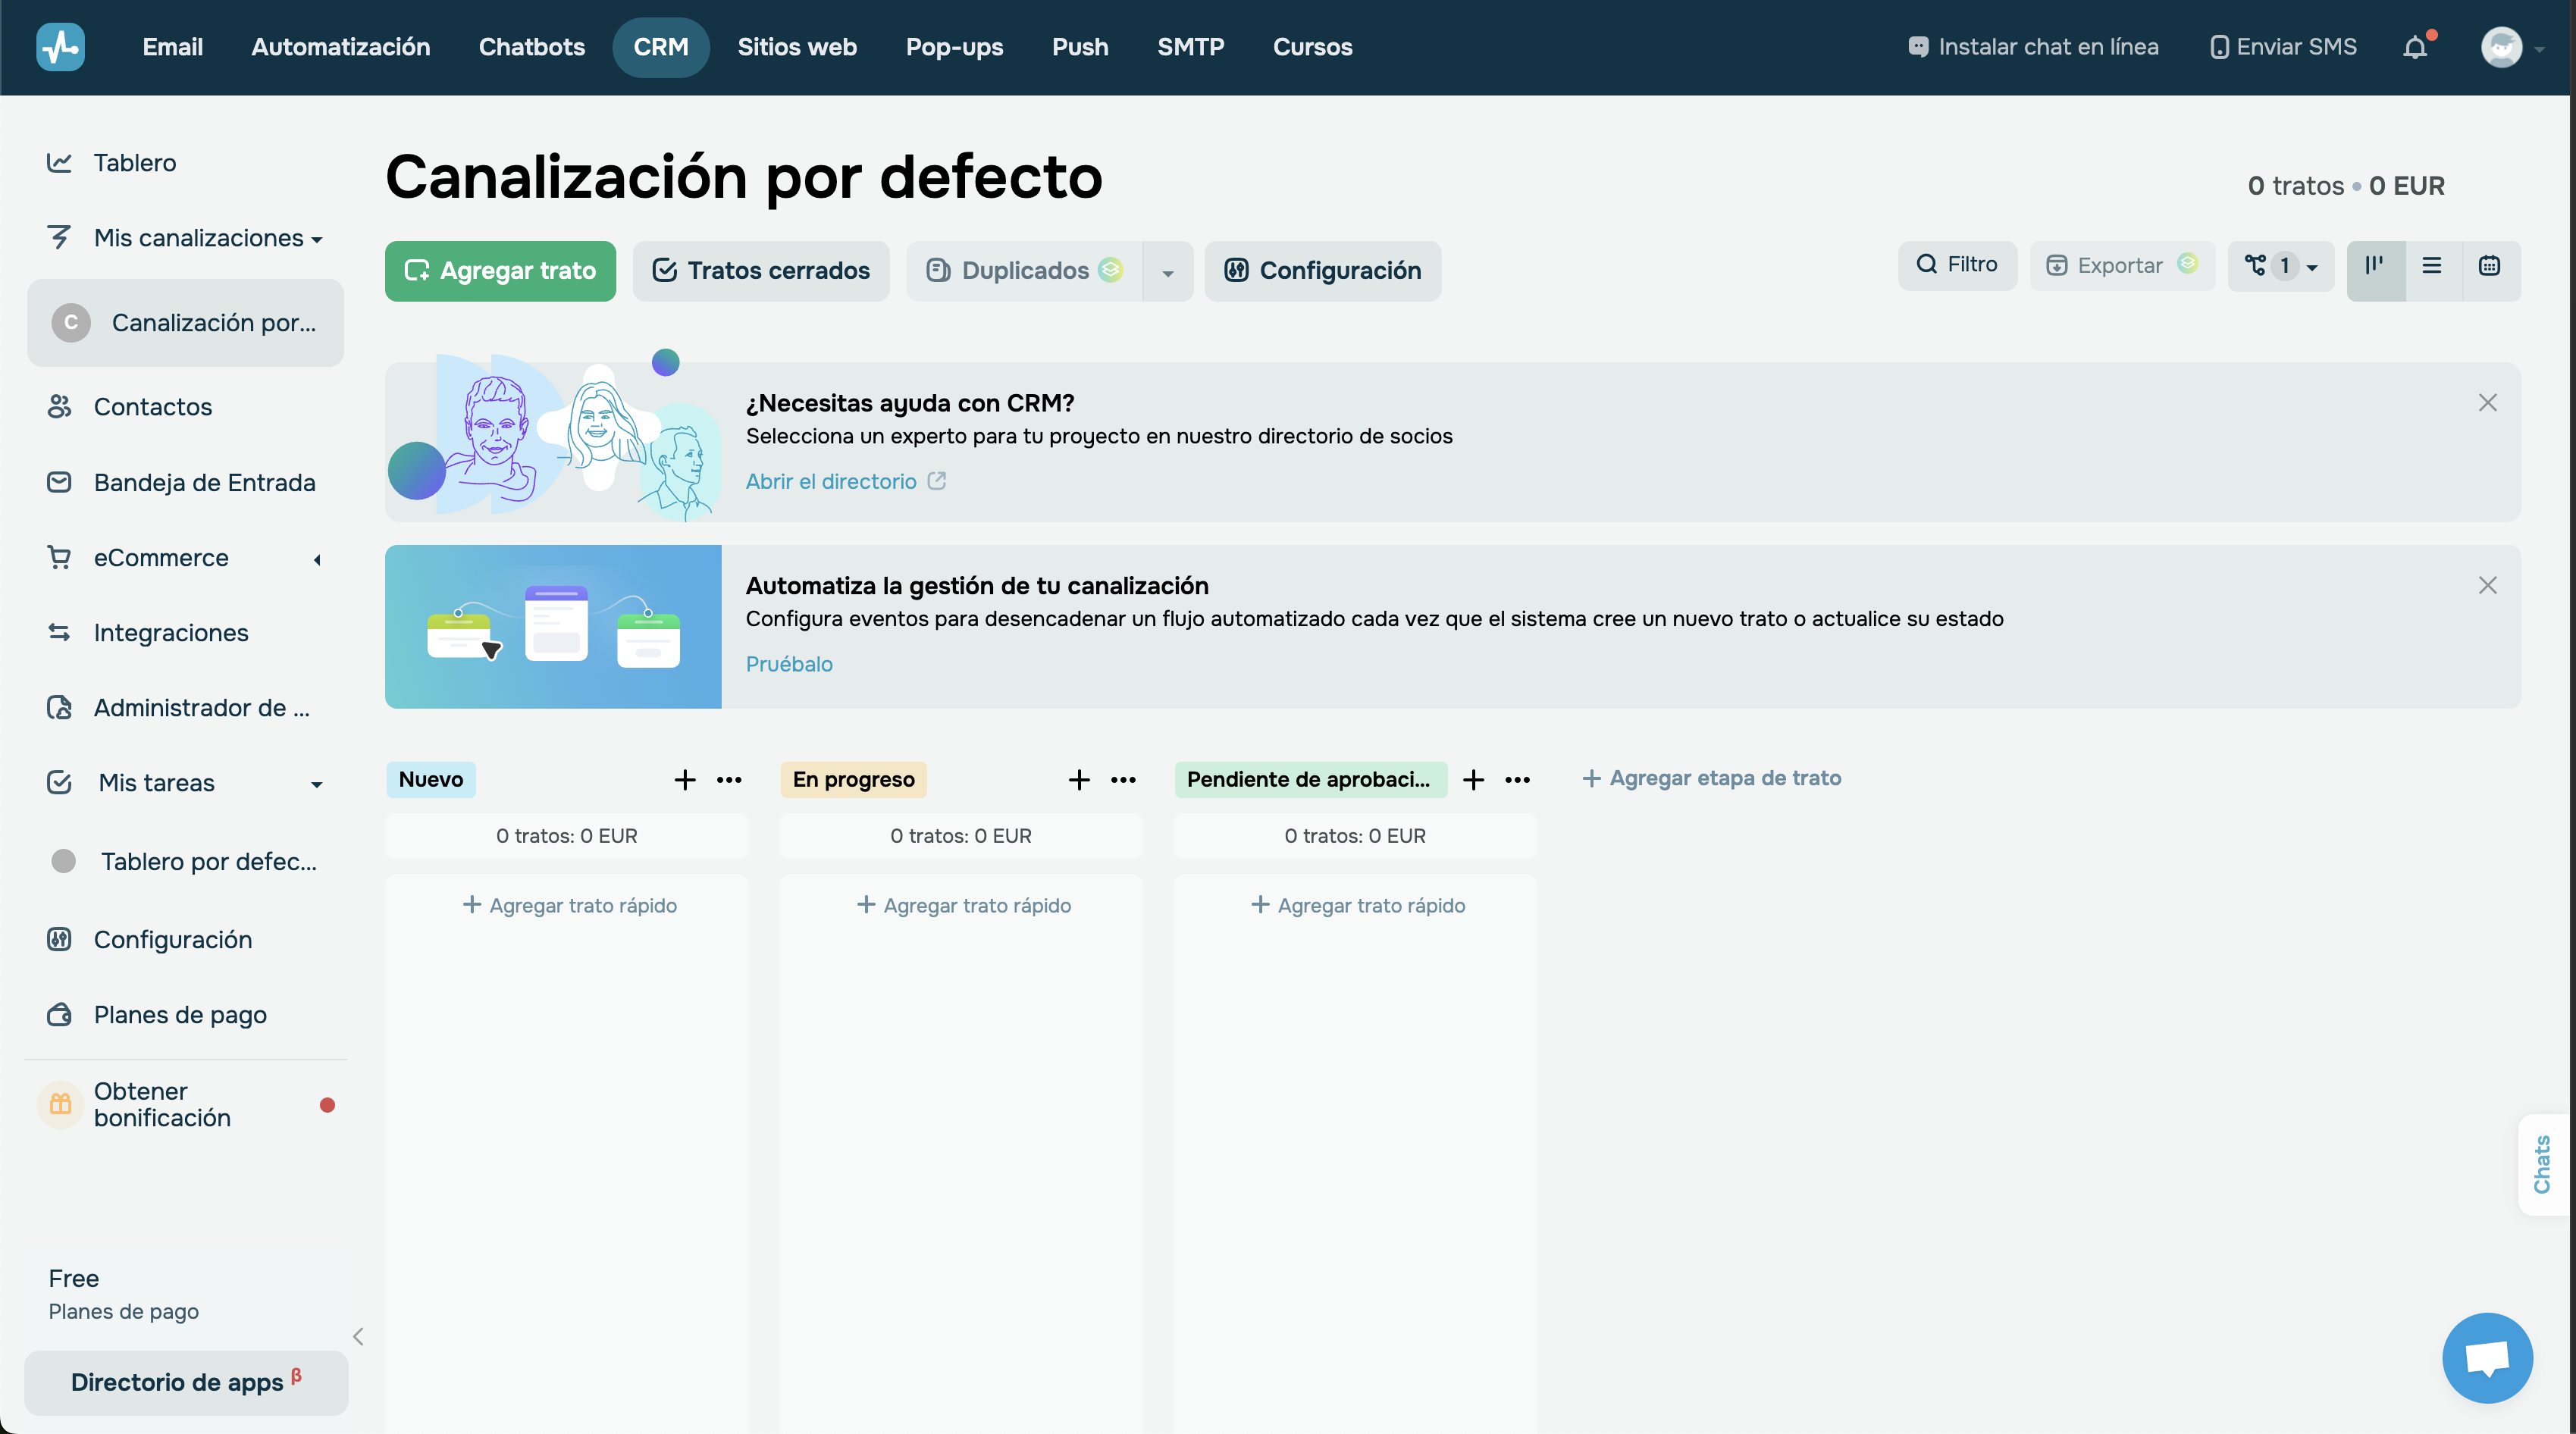Switch to list view of deals
Viewport: 2576px width, 1434px height.
tap(2432, 267)
